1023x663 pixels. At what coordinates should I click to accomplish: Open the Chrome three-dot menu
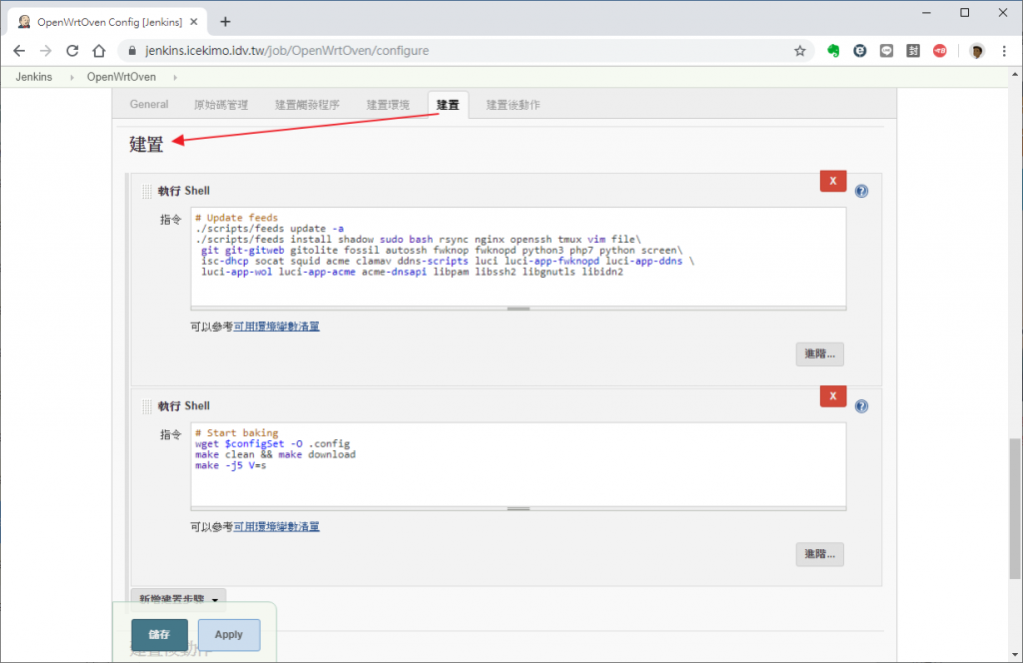pos(1004,51)
